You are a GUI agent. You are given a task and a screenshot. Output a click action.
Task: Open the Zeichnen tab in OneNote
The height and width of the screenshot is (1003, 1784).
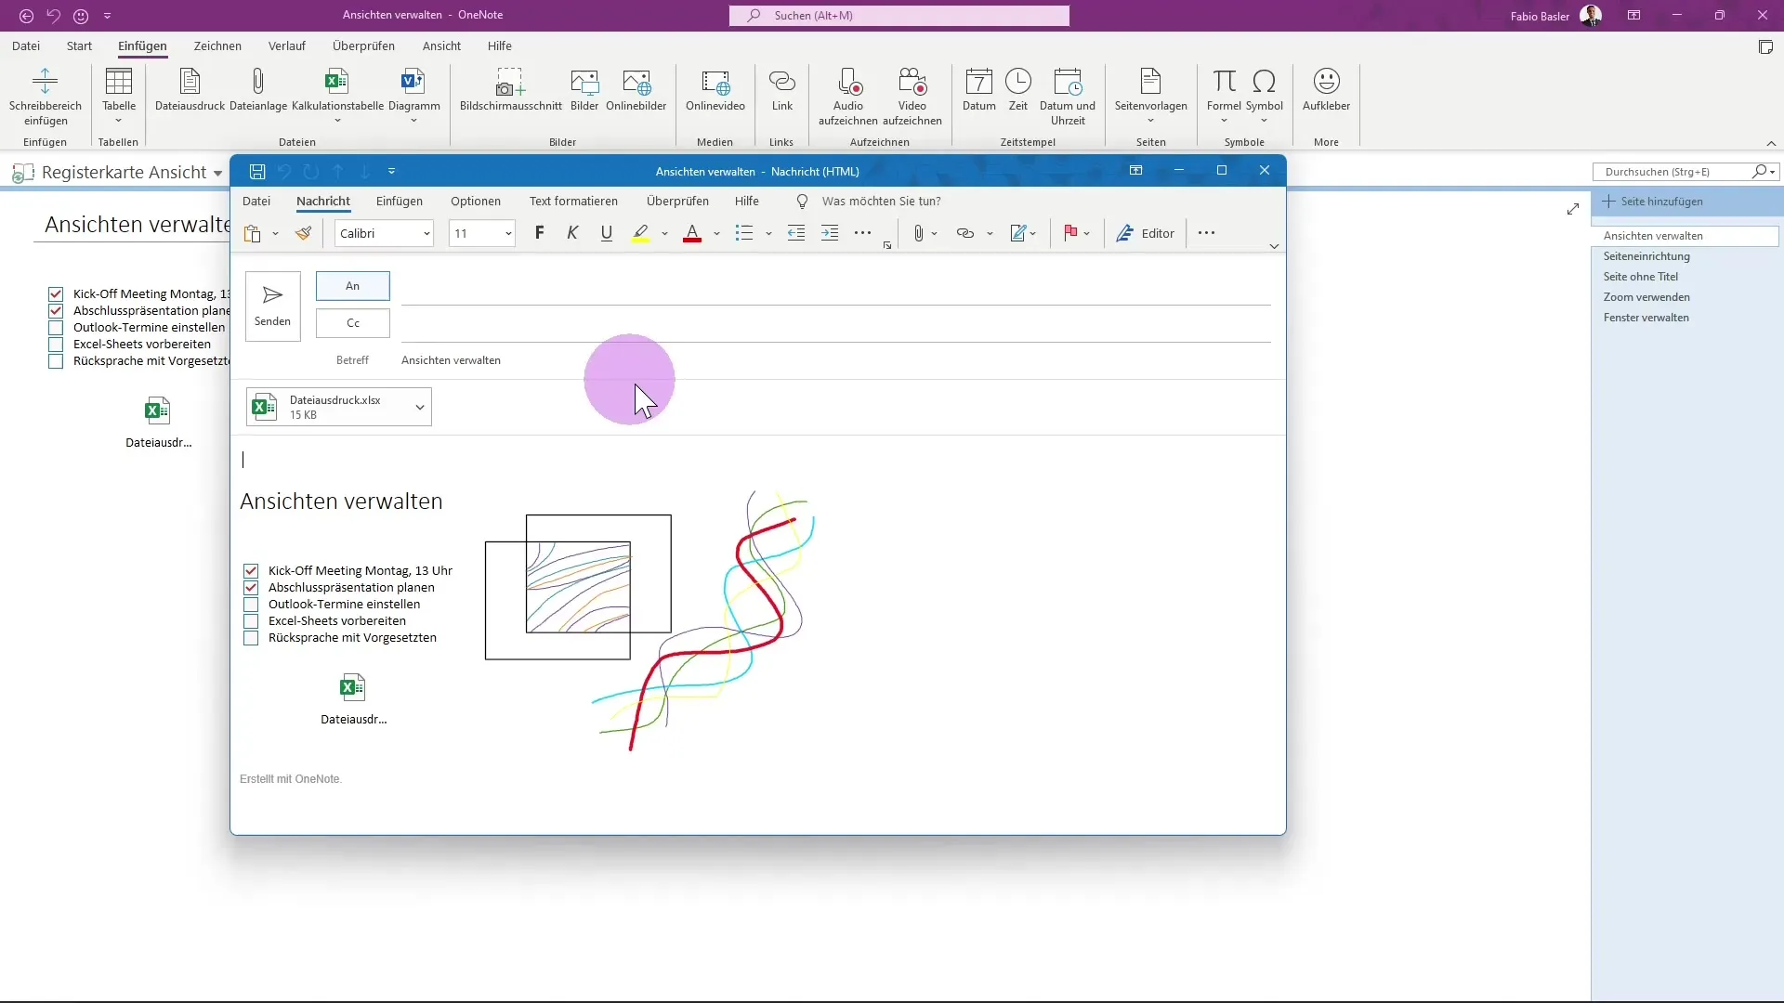tap(217, 46)
